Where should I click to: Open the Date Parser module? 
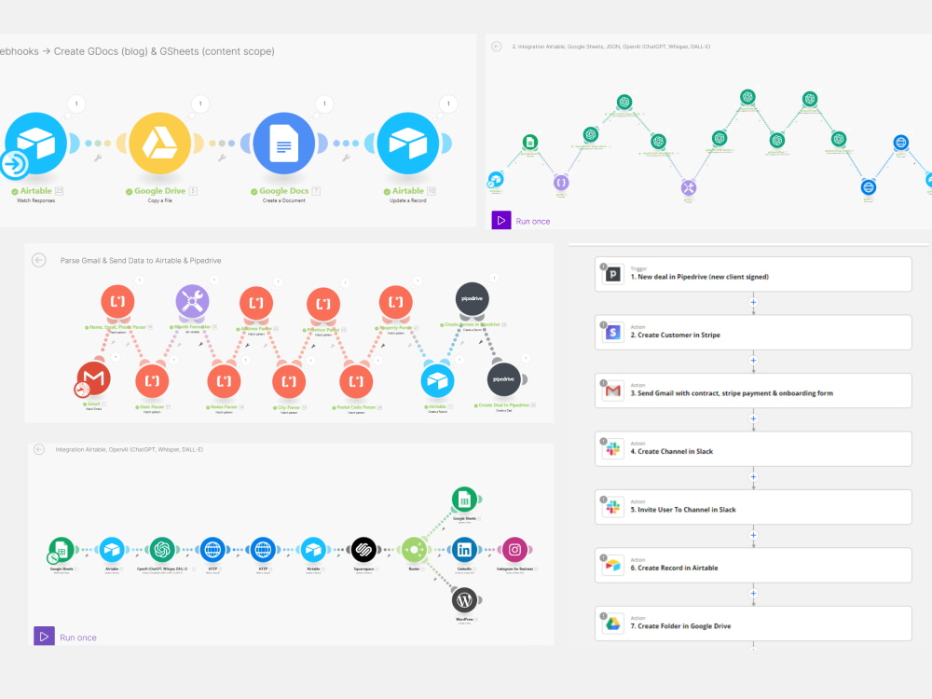[152, 381]
